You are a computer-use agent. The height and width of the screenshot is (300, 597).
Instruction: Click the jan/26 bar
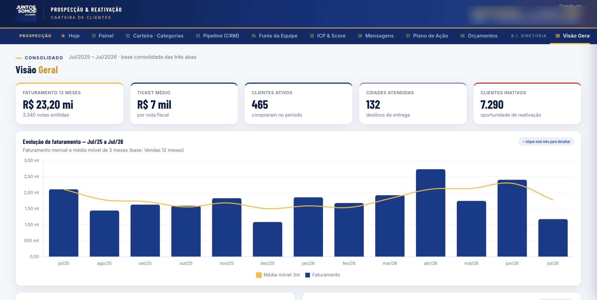tap(308, 227)
